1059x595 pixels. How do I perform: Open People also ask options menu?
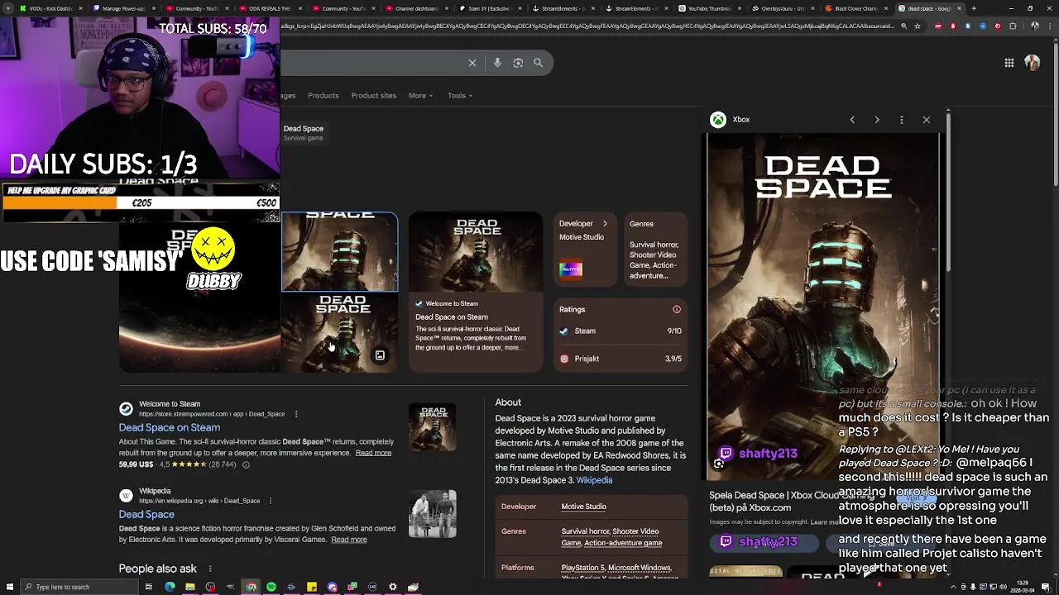coord(210,569)
